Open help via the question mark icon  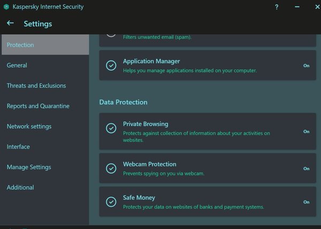pos(277,7)
